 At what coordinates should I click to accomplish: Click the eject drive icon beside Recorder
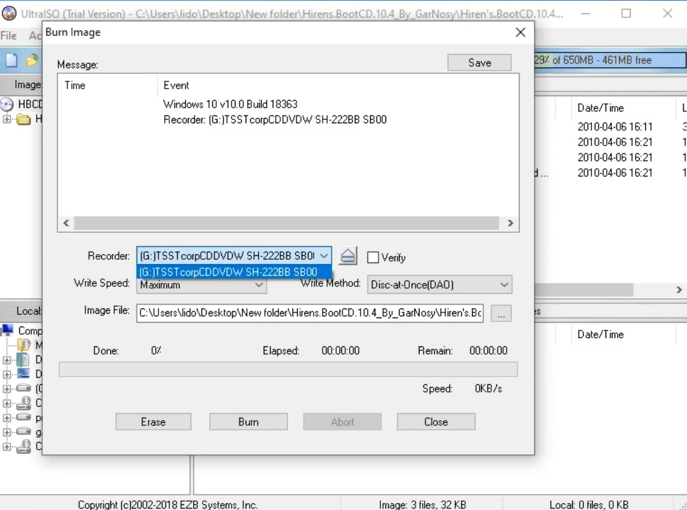[x=348, y=256]
